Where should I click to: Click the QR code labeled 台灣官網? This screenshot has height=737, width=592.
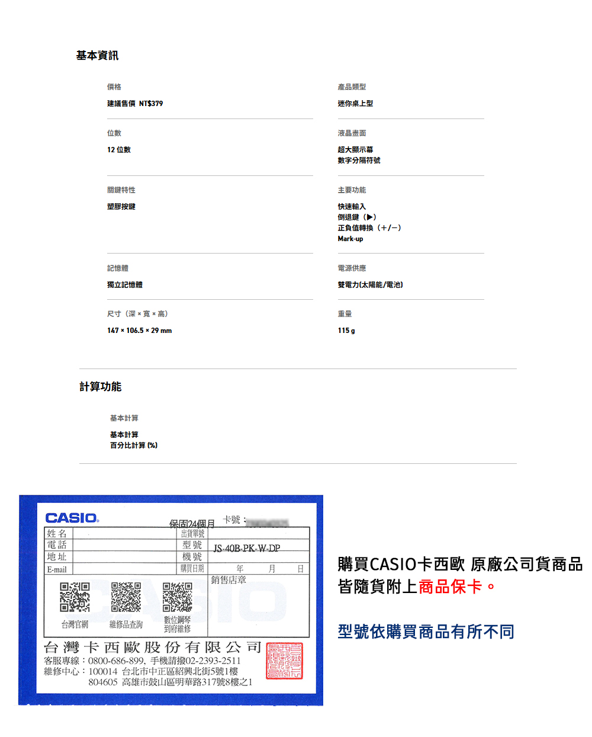(75, 597)
